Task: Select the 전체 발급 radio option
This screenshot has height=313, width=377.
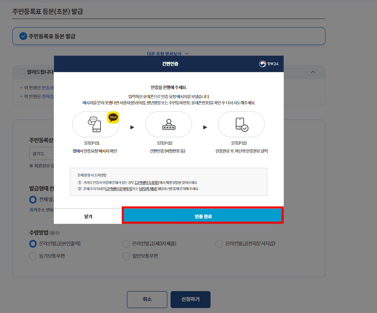Action: coord(33,200)
